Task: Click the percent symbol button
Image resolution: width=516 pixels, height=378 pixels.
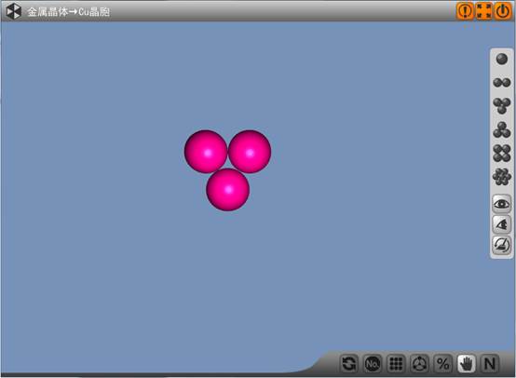Action: coord(442,363)
